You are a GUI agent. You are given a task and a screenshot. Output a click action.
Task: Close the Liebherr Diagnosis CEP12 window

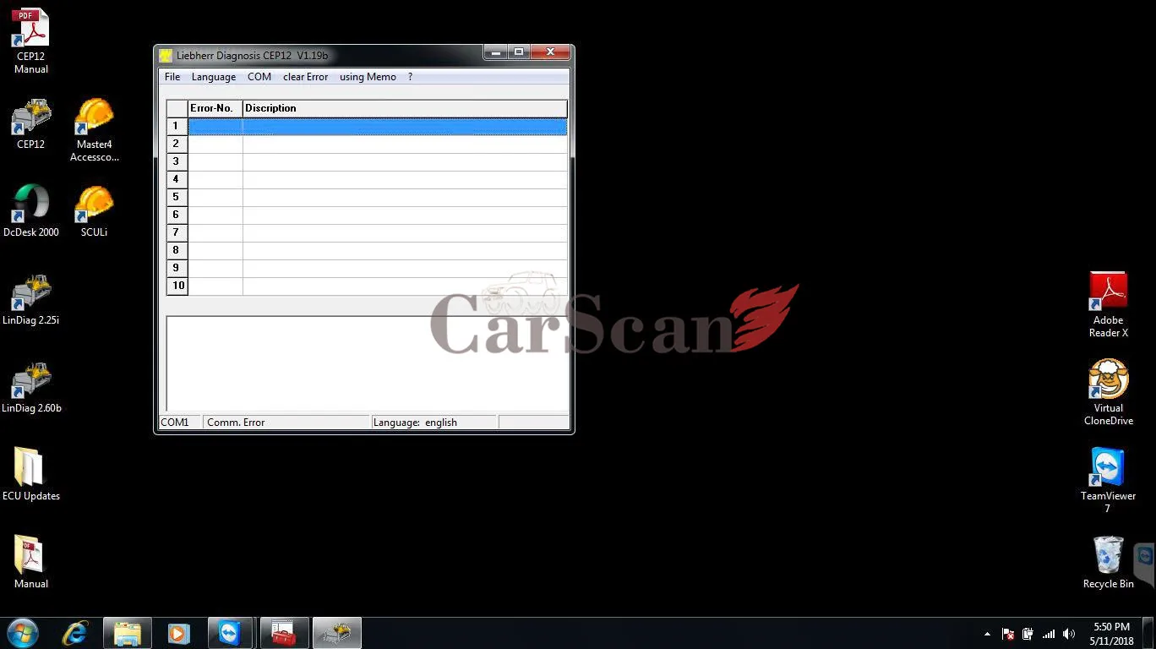(549, 52)
